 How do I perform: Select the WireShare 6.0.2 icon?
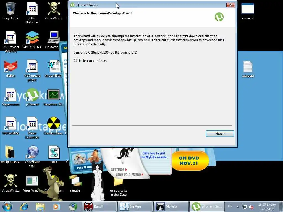click(32, 157)
